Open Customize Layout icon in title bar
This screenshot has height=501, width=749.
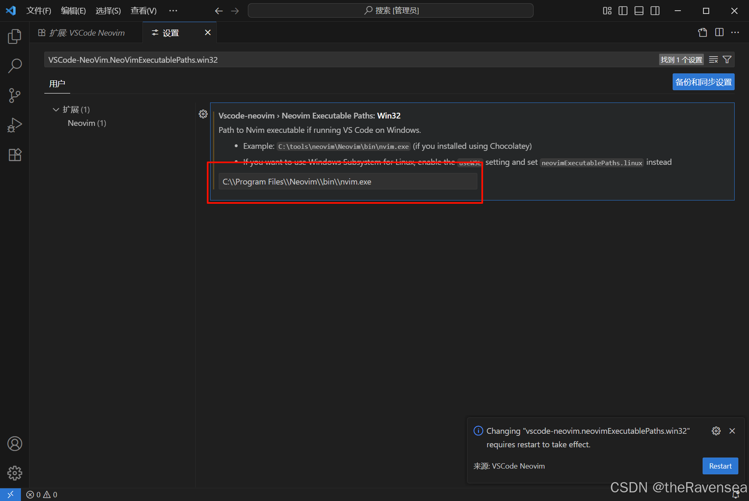(607, 11)
